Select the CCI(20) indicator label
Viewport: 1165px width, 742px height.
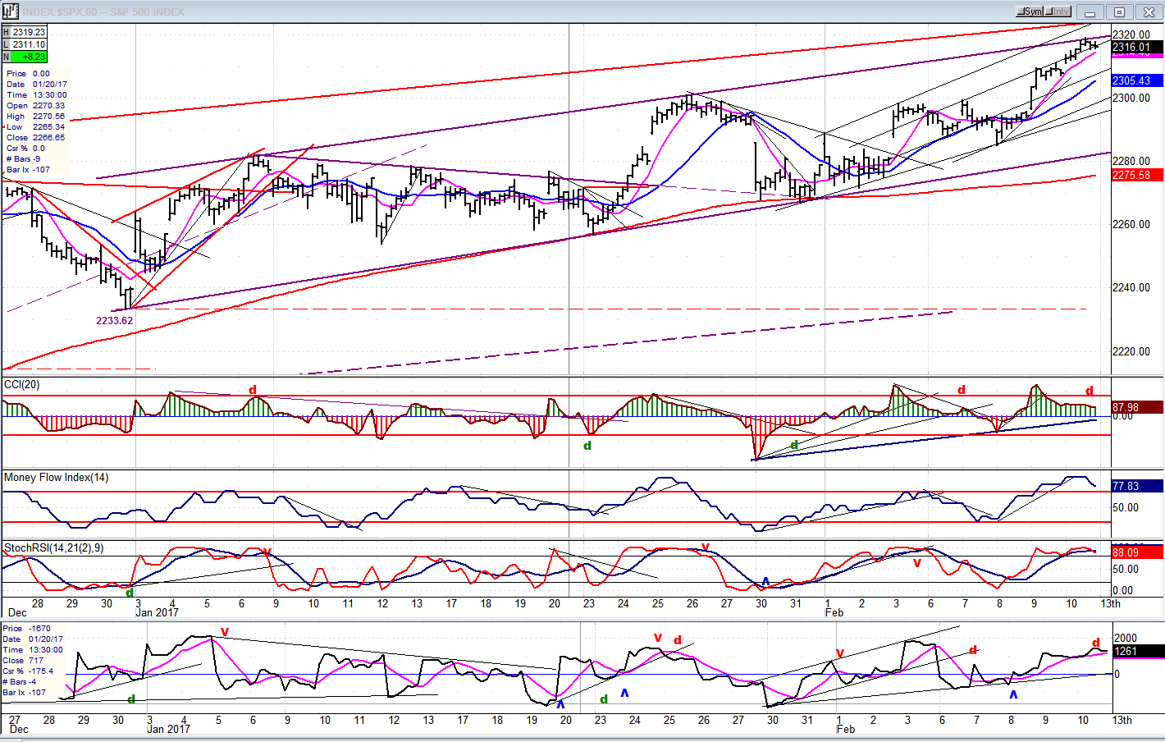coord(21,385)
